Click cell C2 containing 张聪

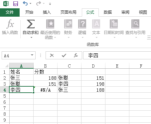pyautogui.click(x=69, y=78)
